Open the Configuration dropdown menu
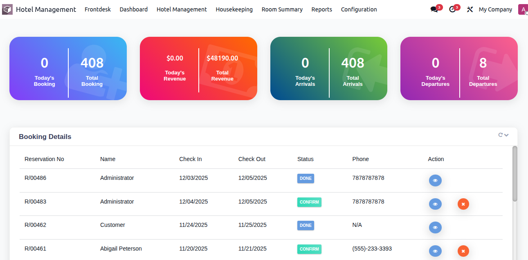 359,9
